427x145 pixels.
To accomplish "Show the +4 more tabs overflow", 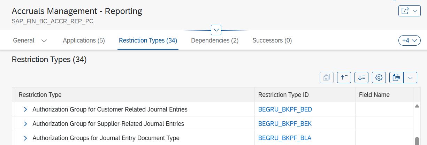I will (x=409, y=40).
